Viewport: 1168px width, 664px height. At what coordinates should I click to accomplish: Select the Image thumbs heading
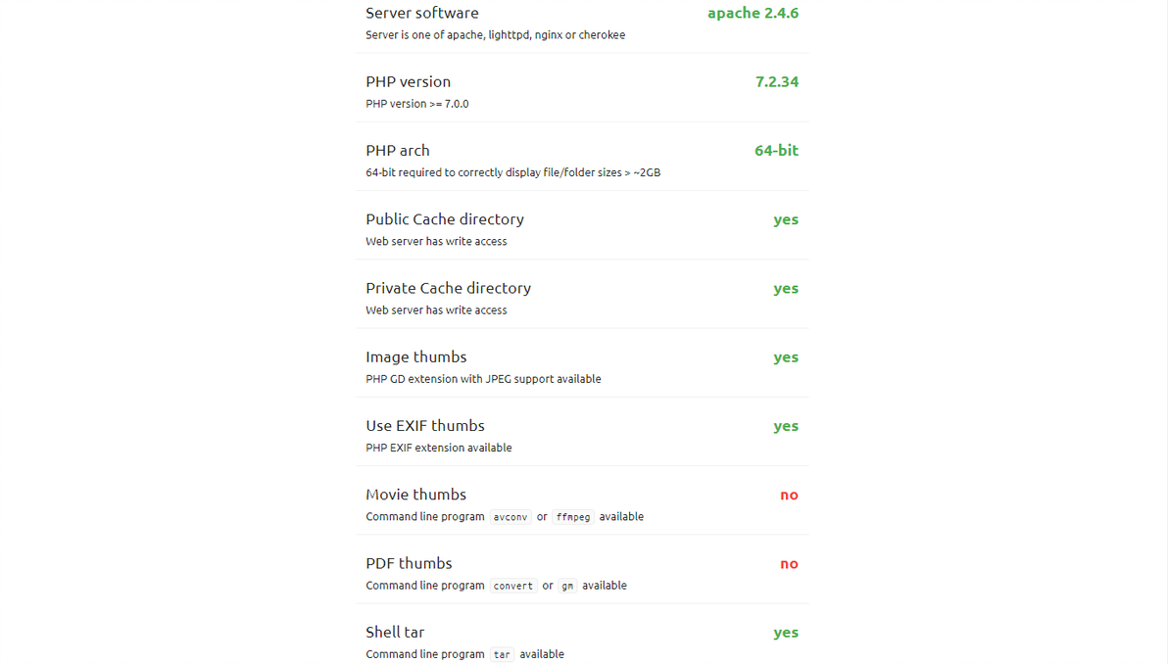click(415, 356)
